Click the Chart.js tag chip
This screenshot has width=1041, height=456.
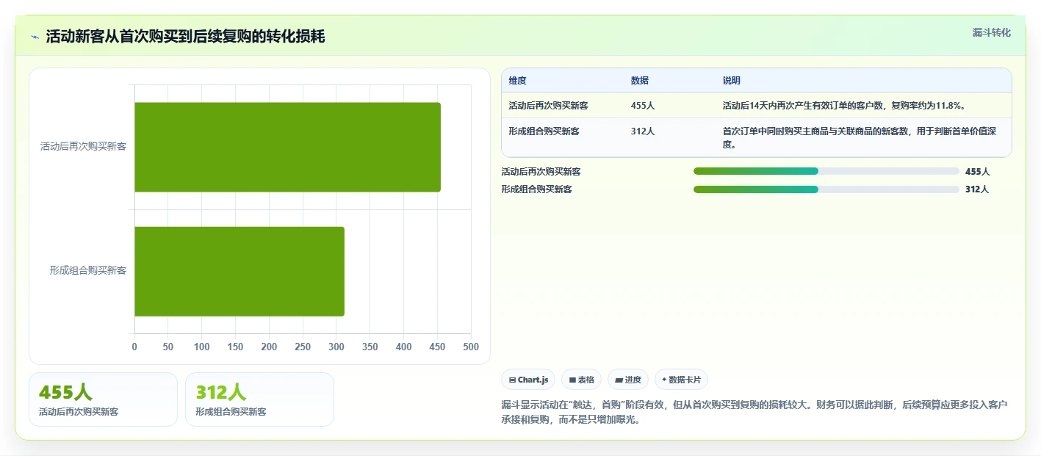point(528,380)
